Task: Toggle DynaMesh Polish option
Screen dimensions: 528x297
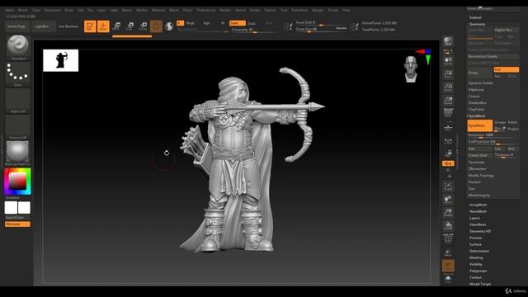Action: (x=512, y=122)
